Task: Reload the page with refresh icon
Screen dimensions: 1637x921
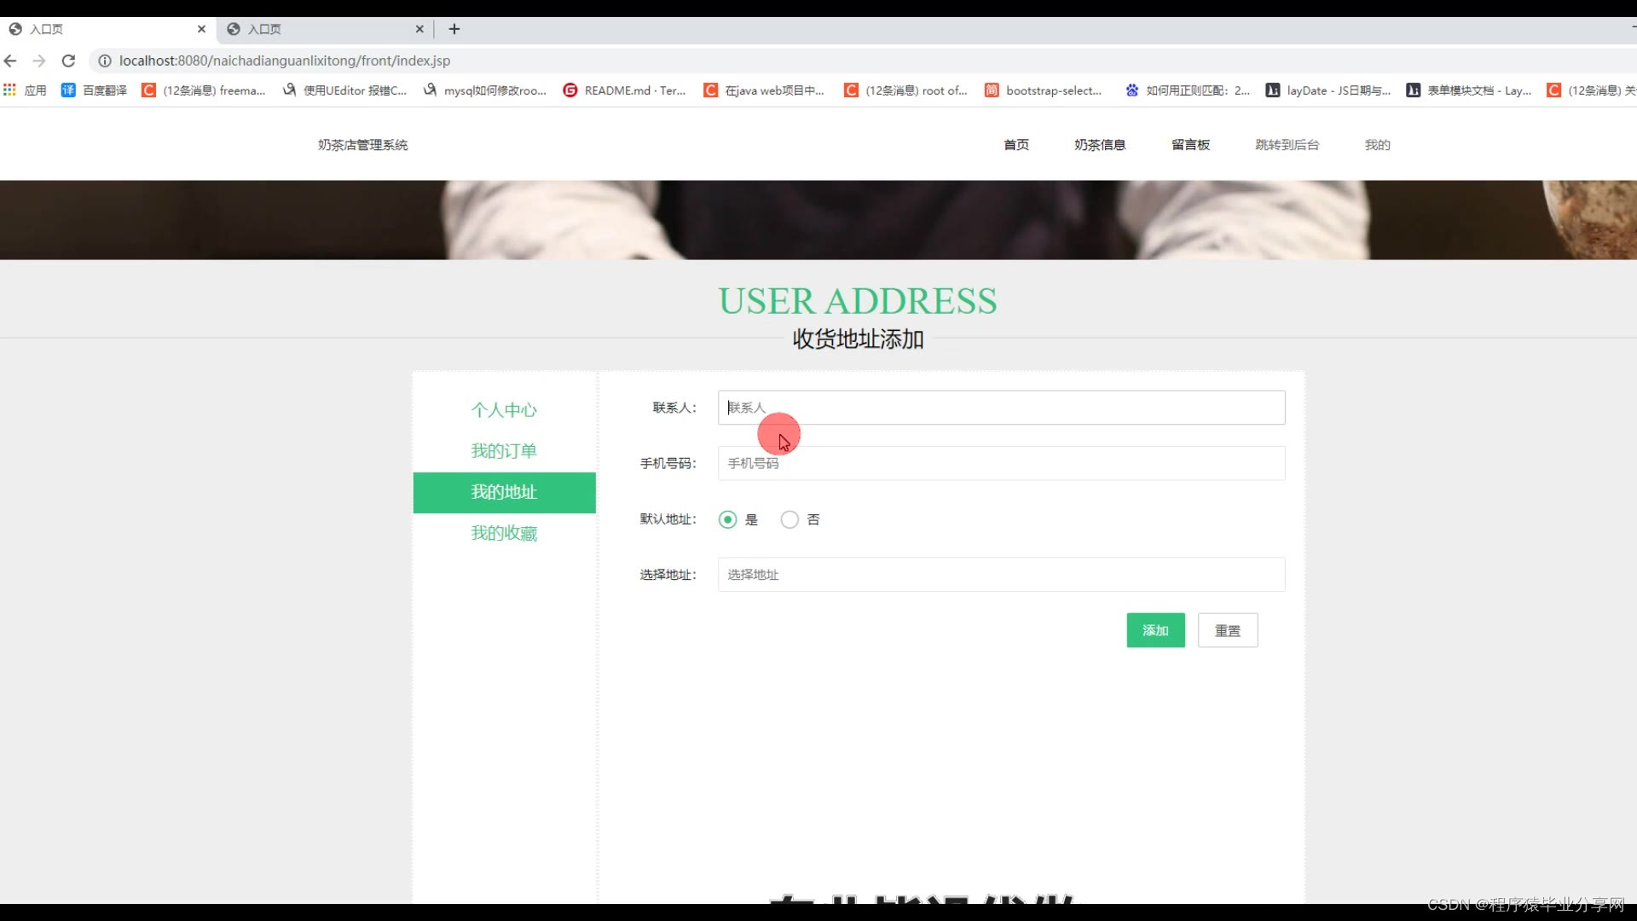Action: tap(69, 61)
